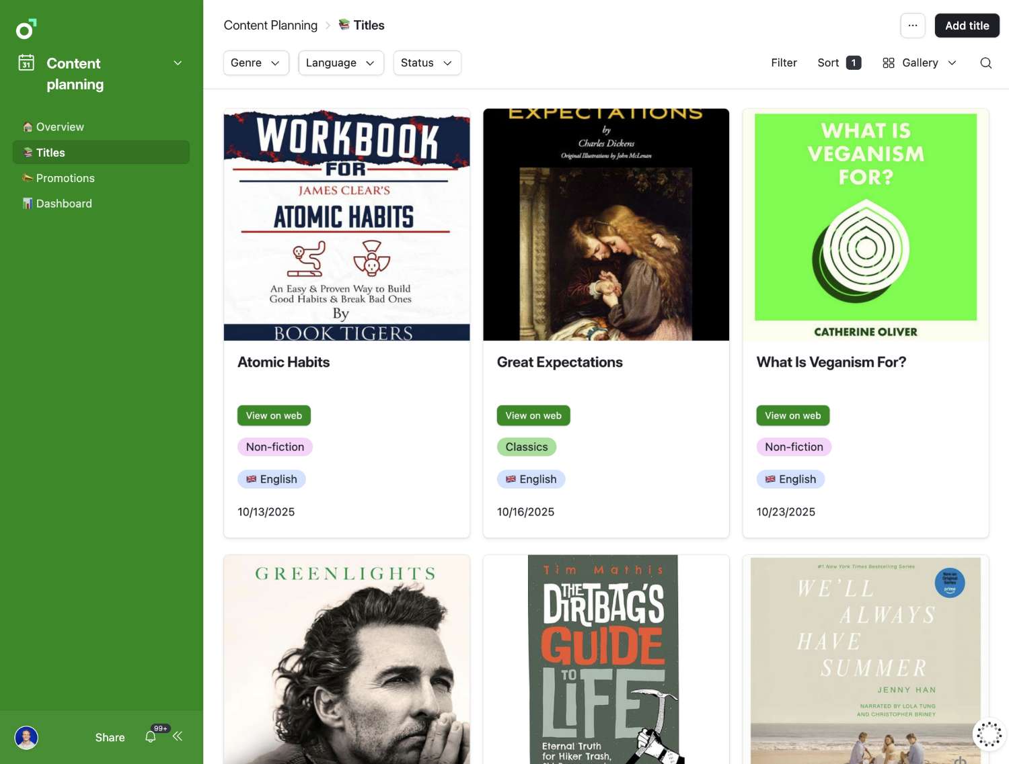Click the date 10/13/2025
The width and height of the screenshot is (1009, 764).
tap(266, 512)
